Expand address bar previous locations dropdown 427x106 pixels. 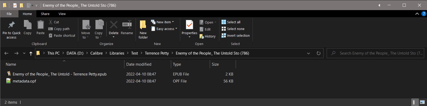pyautogui.click(x=309, y=53)
